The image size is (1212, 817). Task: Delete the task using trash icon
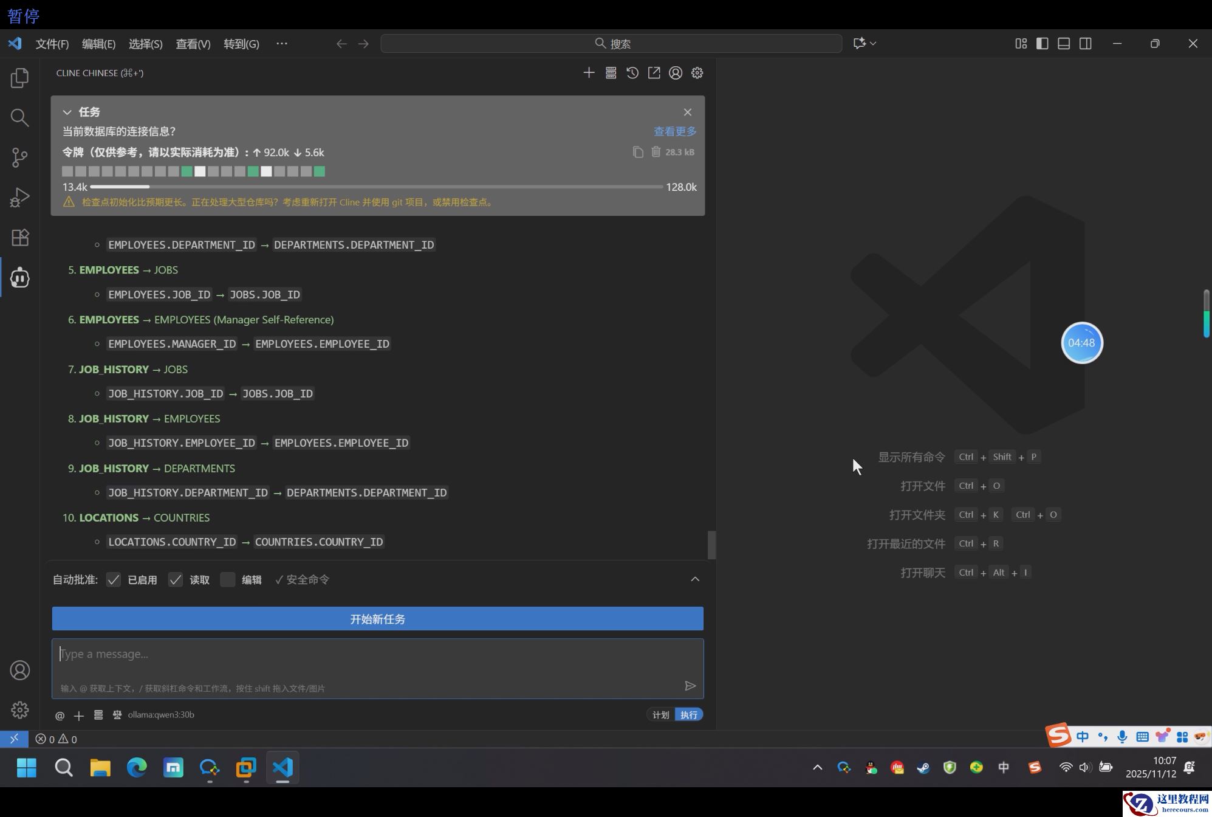coord(656,152)
